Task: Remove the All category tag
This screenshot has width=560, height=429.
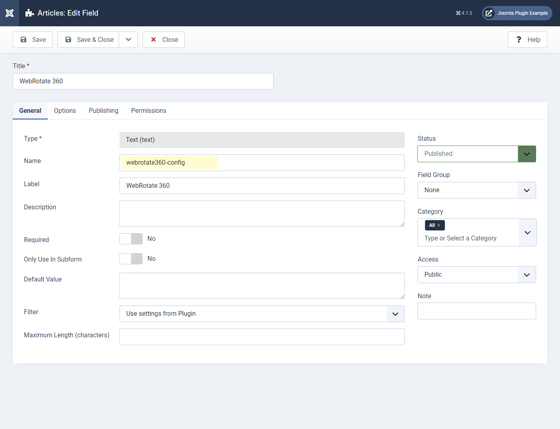Action: click(439, 225)
